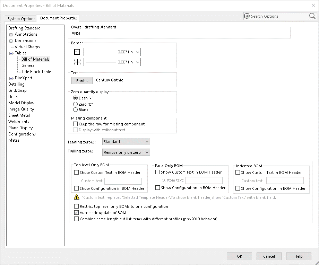Screen dimensions: 319x265
Task: Click the Century Gothic font name
Action: point(110,80)
